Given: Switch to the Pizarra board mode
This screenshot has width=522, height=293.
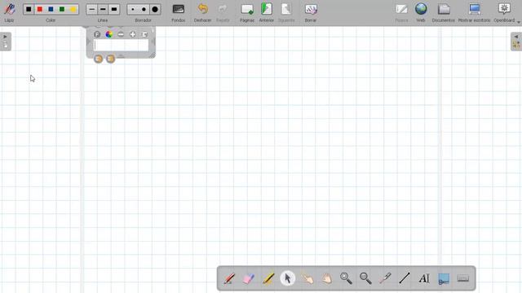Looking at the screenshot, I should point(401,12).
